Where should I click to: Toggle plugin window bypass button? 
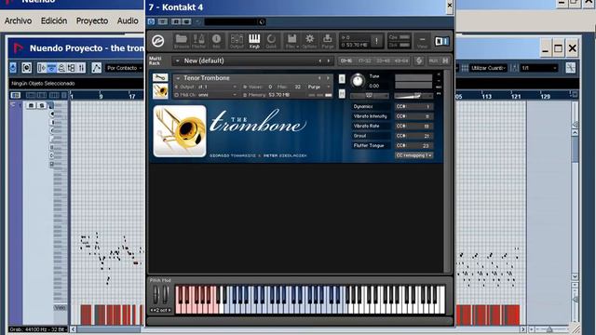tap(162, 21)
